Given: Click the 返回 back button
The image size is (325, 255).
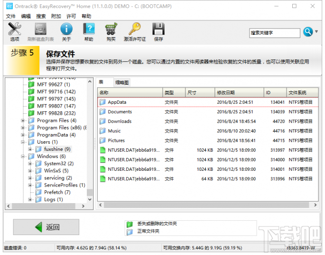Looking at the screenshot, I should pyautogui.click(x=46, y=227).
